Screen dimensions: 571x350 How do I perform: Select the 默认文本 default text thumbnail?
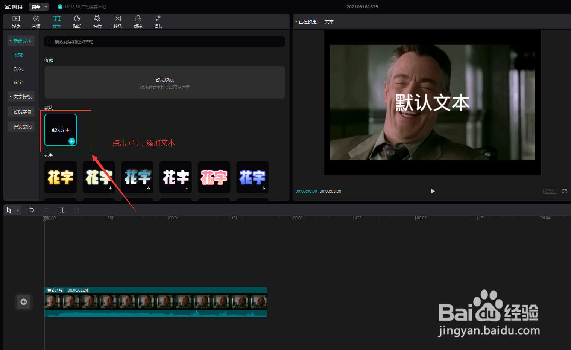61,130
